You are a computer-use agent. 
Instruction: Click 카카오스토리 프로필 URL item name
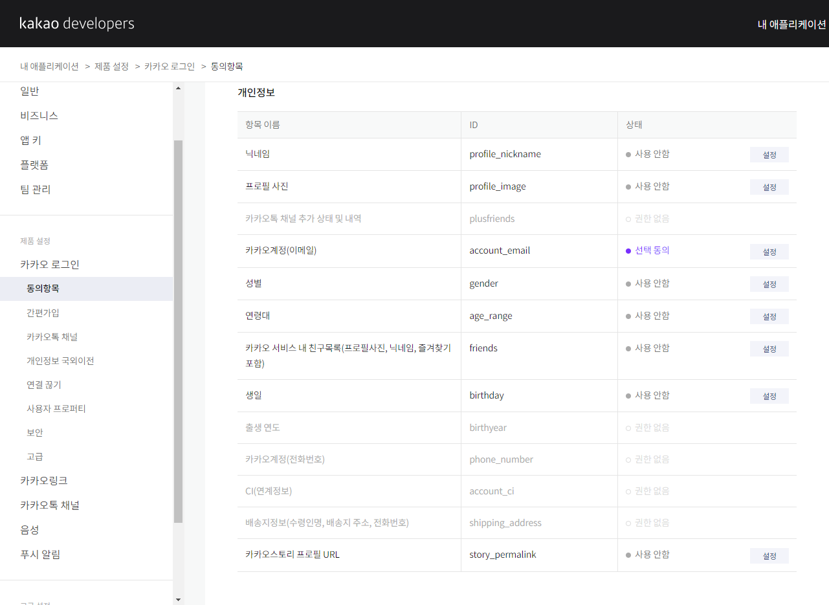click(293, 555)
